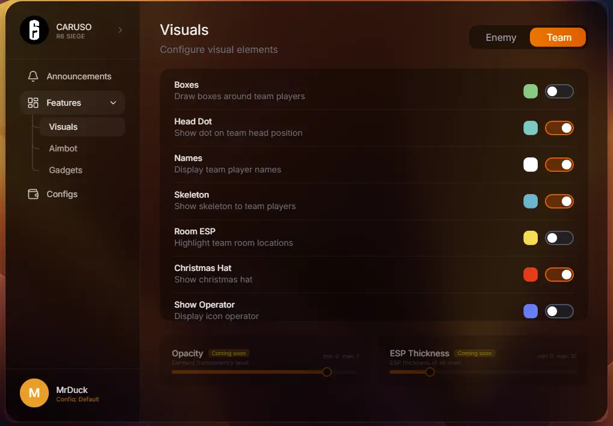
Task: Switch to the Enemy tab
Action: coord(500,37)
